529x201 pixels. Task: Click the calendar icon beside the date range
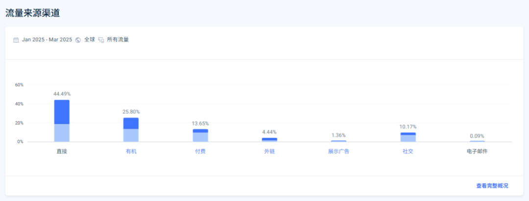click(x=16, y=40)
